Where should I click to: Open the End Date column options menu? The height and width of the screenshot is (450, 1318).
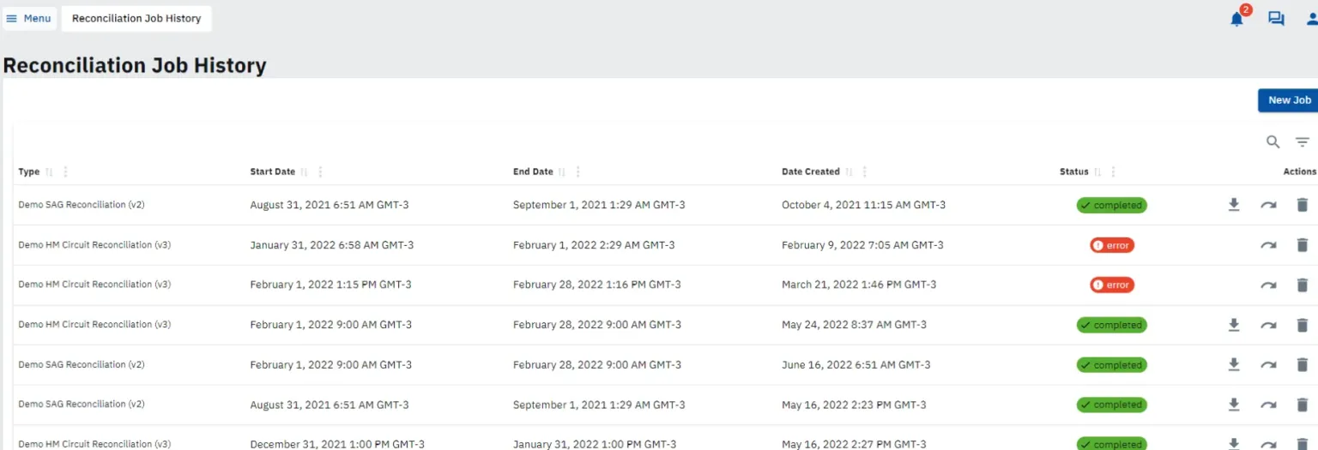[577, 172]
